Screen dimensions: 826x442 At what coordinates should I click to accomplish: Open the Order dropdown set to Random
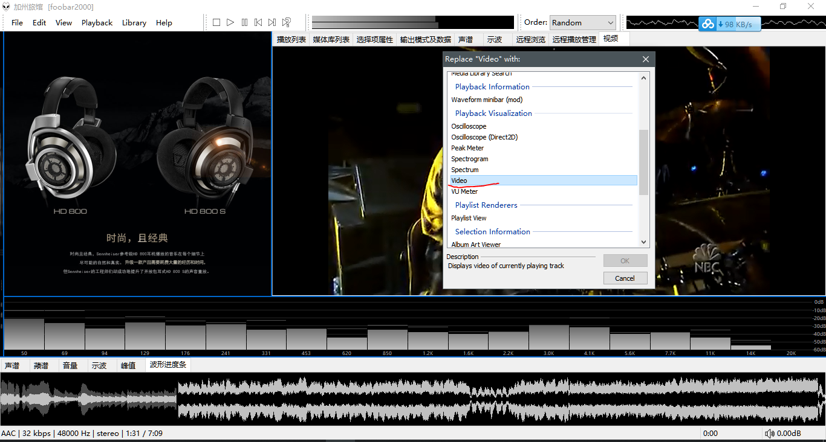(x=582, y=22)
